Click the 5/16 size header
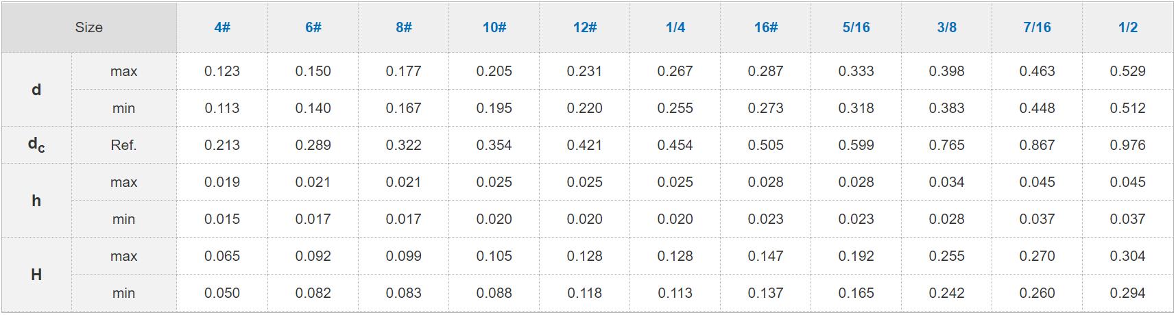 [856, 27]
